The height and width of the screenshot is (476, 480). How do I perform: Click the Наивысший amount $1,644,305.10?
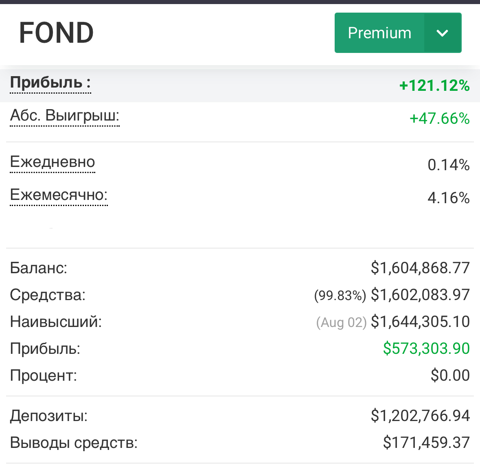(420, 322)
